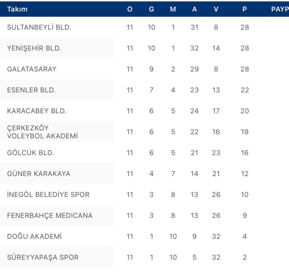This screenshot has height=274, width=289.
Task: Click the GALATASARAY team name
Action: (x=32, y=69)
